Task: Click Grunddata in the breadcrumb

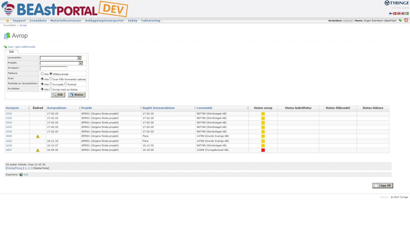Action: coord(10,25)
